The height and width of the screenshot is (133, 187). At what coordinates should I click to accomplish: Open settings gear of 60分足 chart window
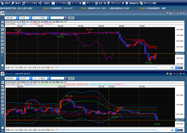pyautogui.click(x=167, y=74)
